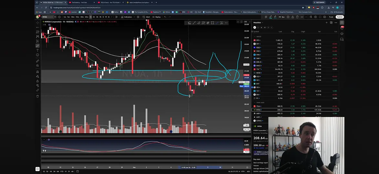Collapse the indicator legend showing 9
The height and width of the screenshot is (174, 379).
tap(45, 24)
